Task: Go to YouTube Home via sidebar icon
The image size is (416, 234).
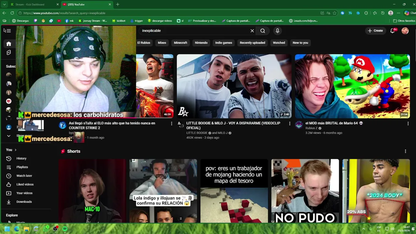Action: (9, 44)
